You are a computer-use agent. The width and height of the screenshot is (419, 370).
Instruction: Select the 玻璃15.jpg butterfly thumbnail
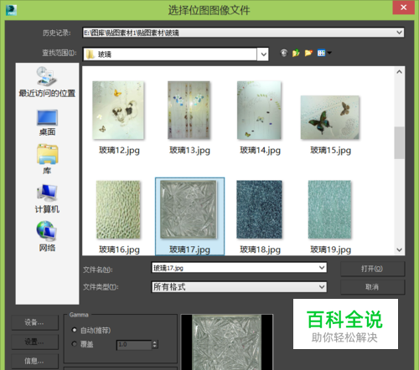pyautogui.click(x=330, y=117)
